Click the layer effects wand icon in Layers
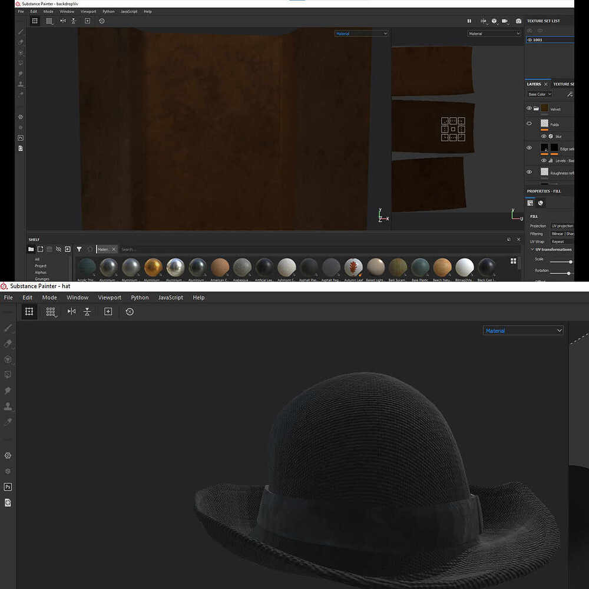Screen dimensions: 589x589 click(x=570, y=94)
